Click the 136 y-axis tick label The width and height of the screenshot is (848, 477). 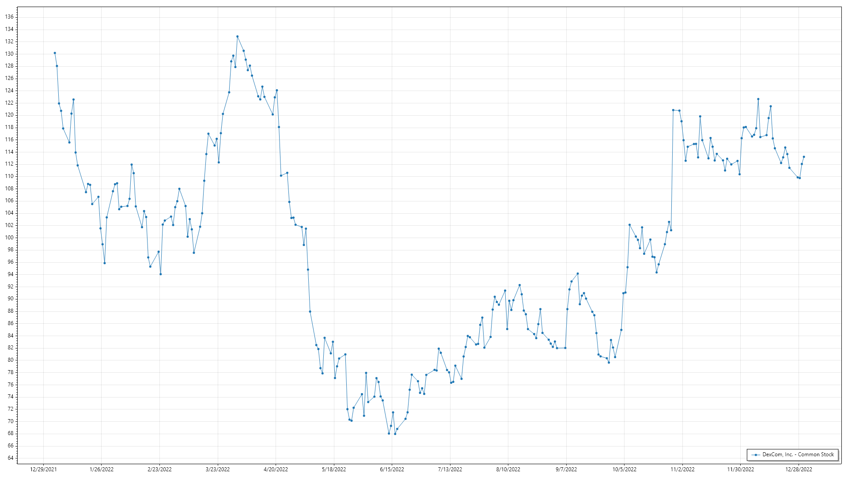click(9, 17)
